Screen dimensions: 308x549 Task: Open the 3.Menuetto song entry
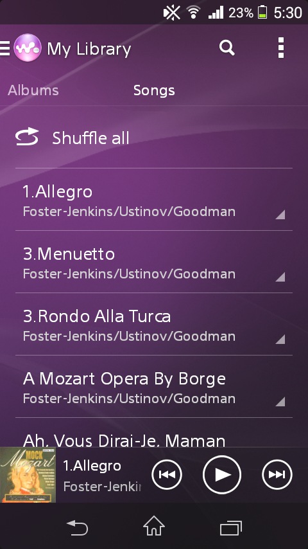[154, 262]
